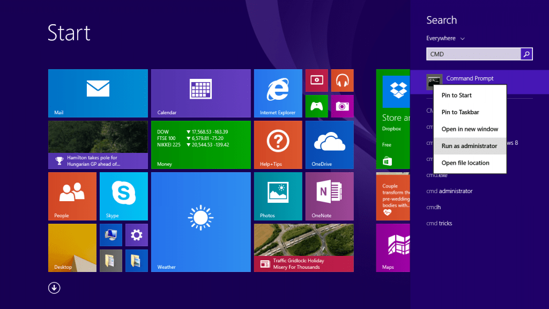Open the Desktop tile
Screen dimensions: 549x309
click(72, 248)
